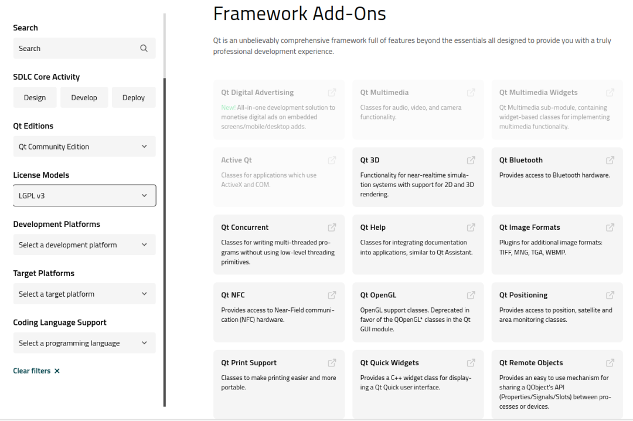The image size is (633, 421).
Task: Open the Qt Community Edition dropdown
Action: tap(84, 147)
